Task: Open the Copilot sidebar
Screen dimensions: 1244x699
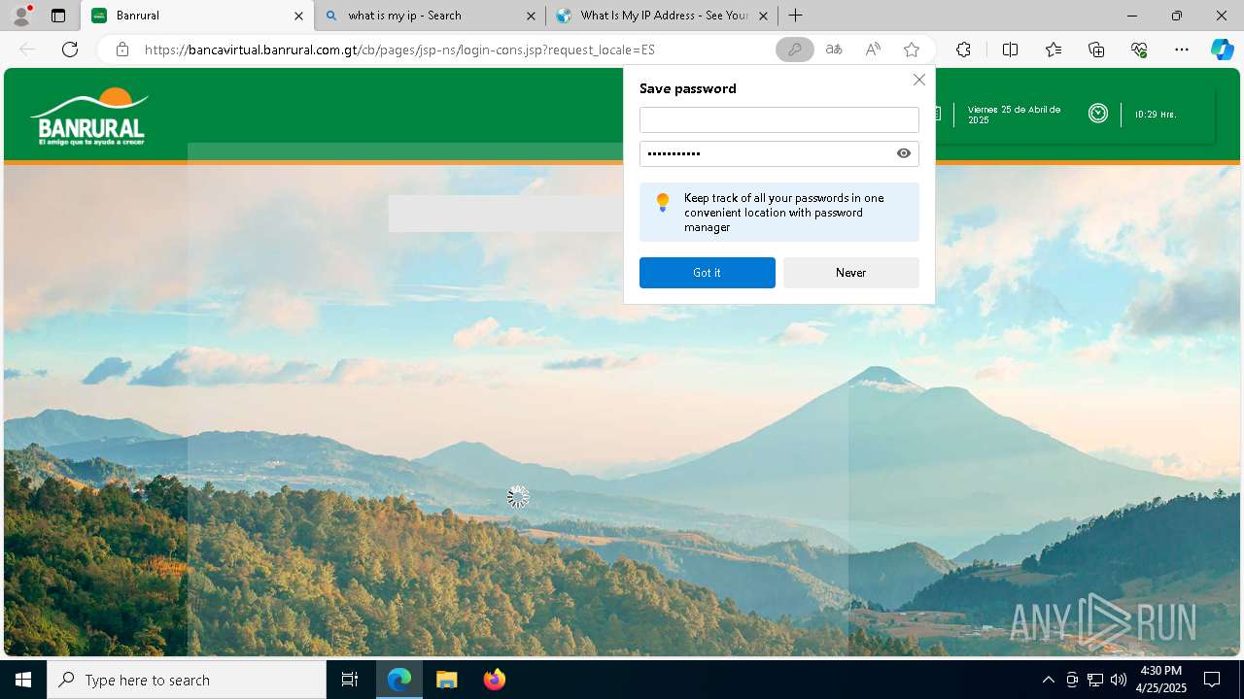Action: click(x=1222, y=50)
